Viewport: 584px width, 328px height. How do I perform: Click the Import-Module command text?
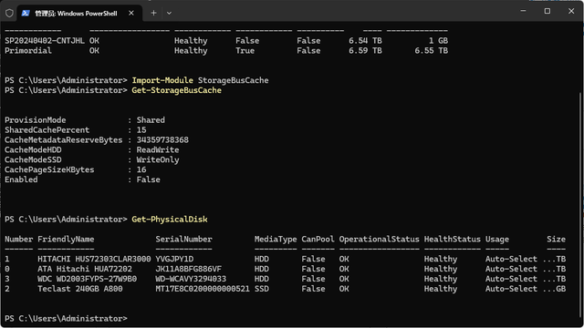(162, 80)
